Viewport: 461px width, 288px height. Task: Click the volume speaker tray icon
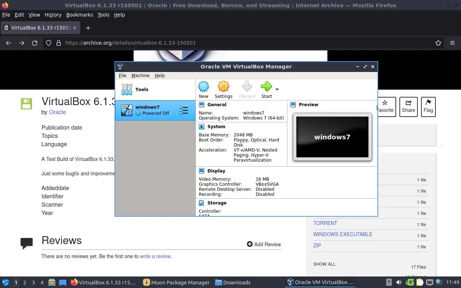coord(399,282)
